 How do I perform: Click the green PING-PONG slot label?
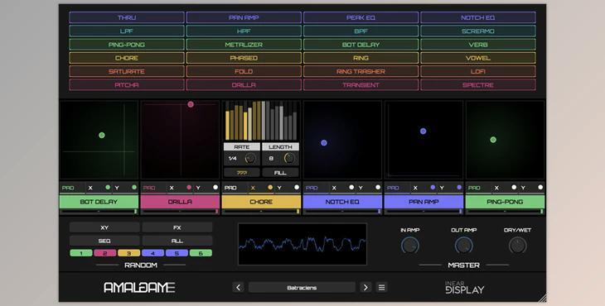[x=505, y=202]
